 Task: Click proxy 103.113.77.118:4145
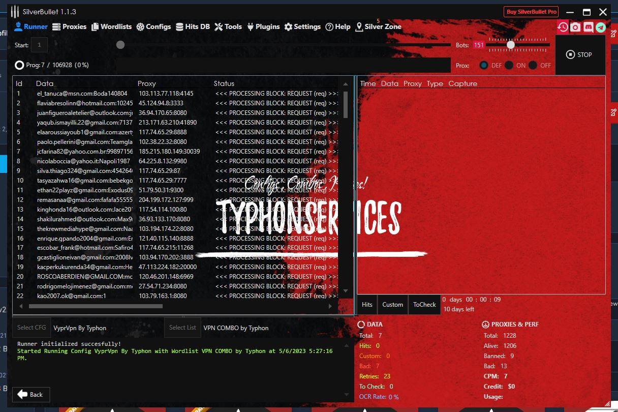tap(166, 94)
